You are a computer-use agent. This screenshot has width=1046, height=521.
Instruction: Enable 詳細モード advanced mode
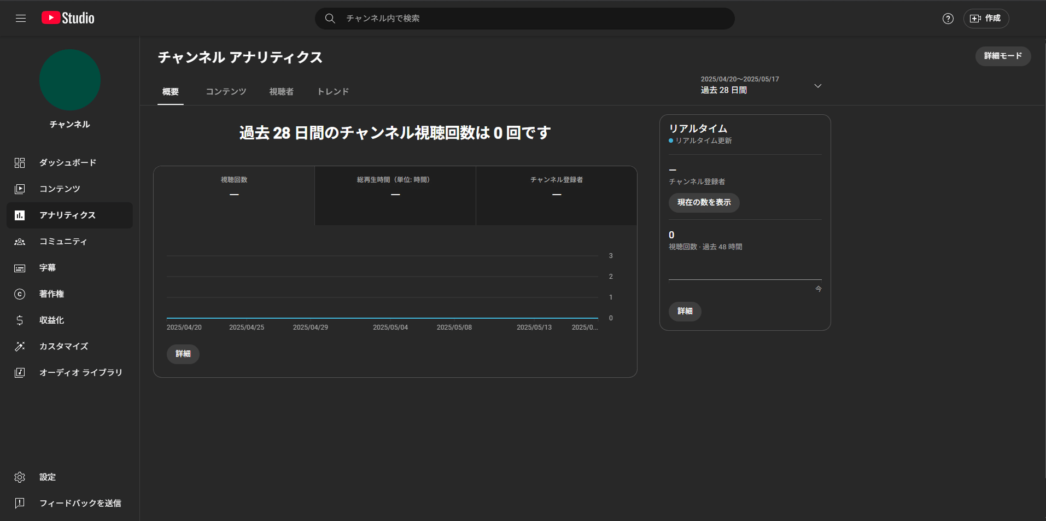[1003, 56]
